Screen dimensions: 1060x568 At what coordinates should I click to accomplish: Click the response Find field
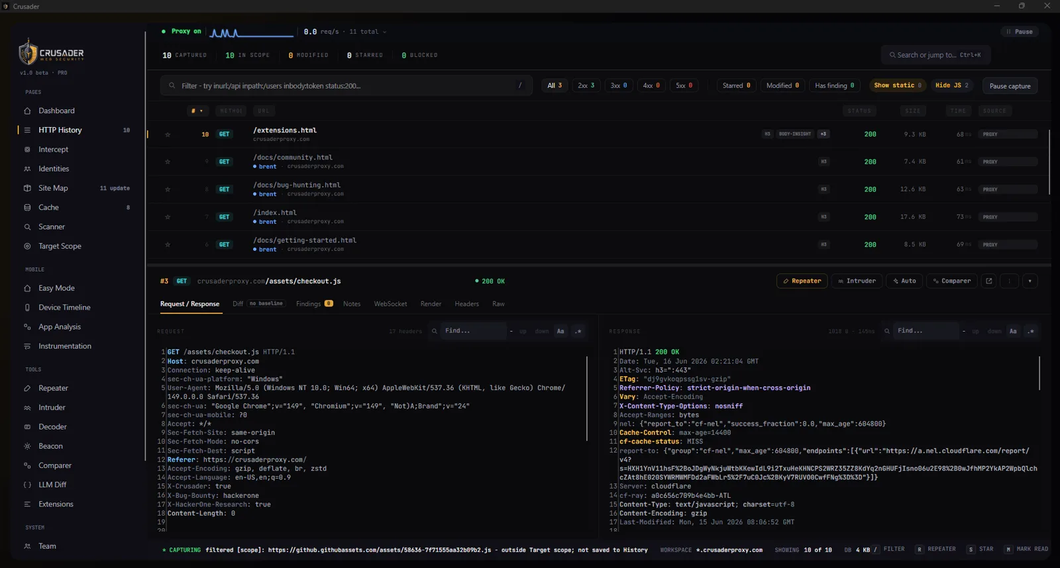[926, 331]
